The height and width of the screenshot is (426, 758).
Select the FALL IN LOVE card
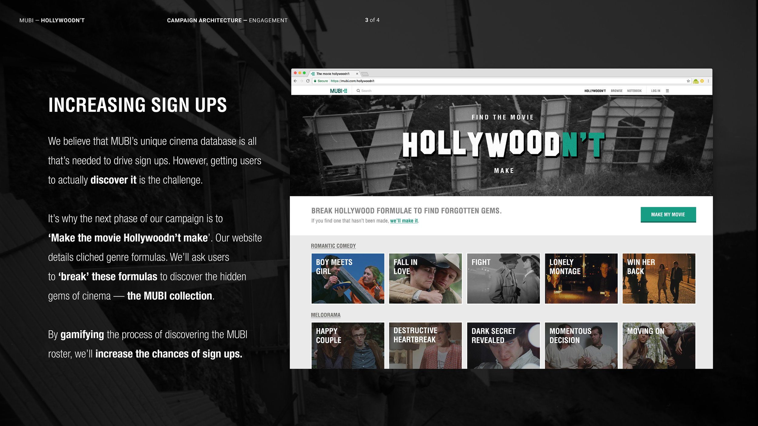pos(425,278)
